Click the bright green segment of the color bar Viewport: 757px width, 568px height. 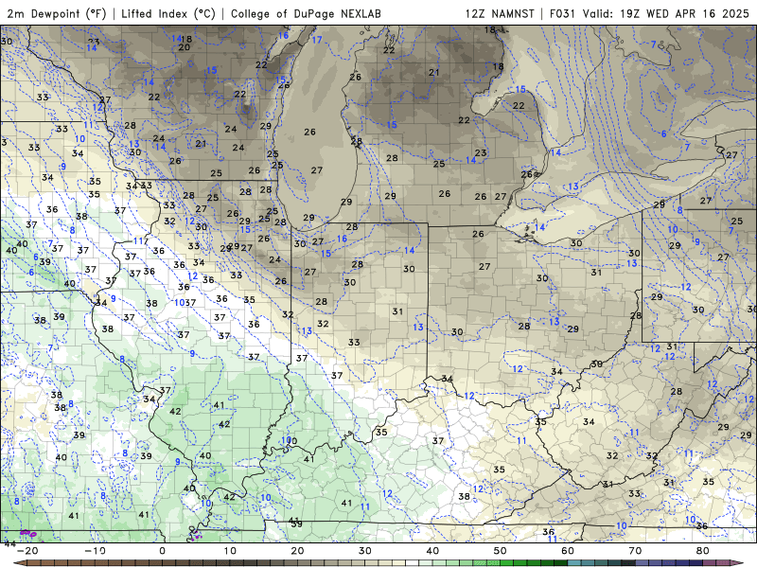pos(507,563)
